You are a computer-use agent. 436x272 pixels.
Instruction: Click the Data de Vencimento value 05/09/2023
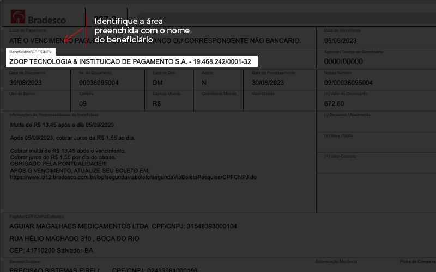point(340,41)
